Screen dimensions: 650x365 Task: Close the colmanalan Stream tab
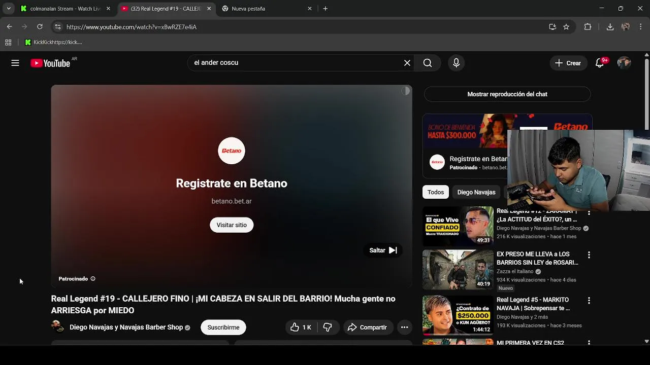click(x=108, y=9)
